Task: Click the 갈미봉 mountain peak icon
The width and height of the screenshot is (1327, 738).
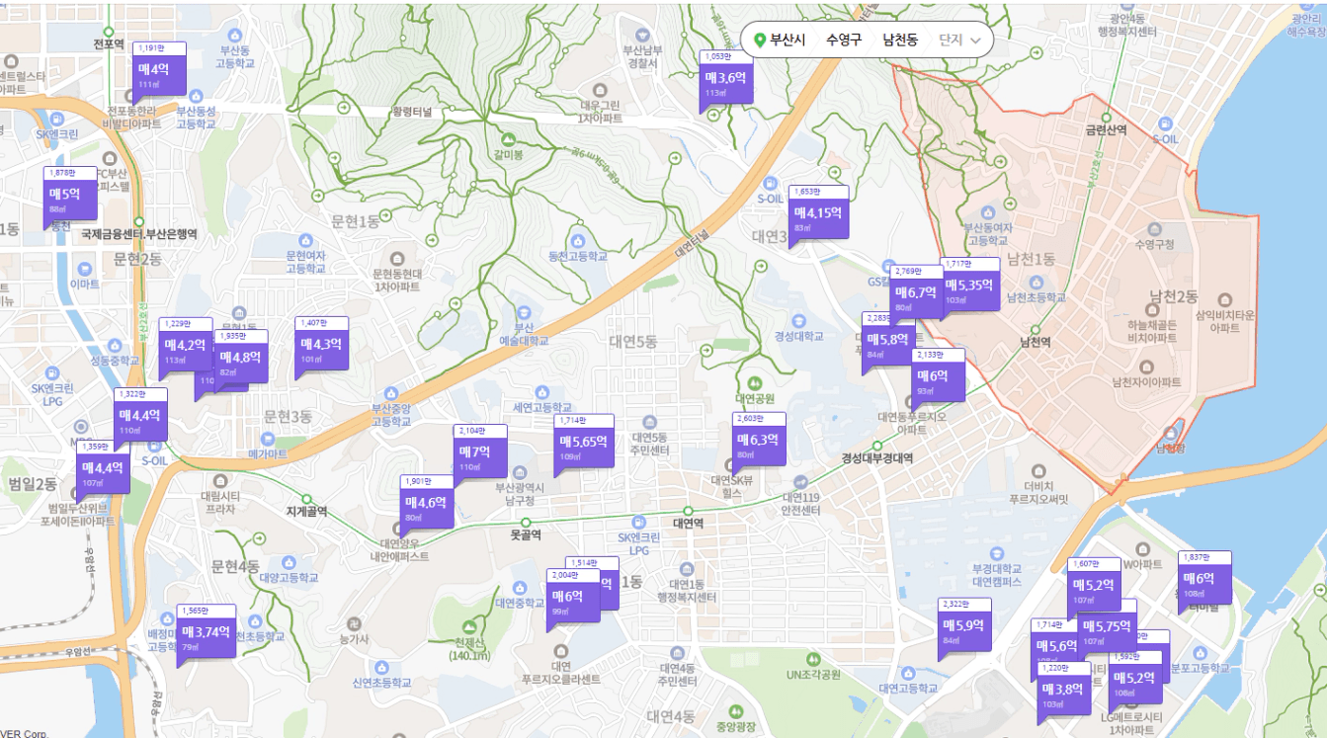Action: pyautogui.click(x=508, y=139)
